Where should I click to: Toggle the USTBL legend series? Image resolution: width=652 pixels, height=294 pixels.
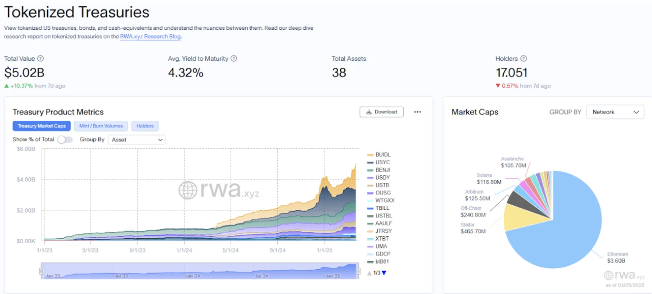[379, 216]
